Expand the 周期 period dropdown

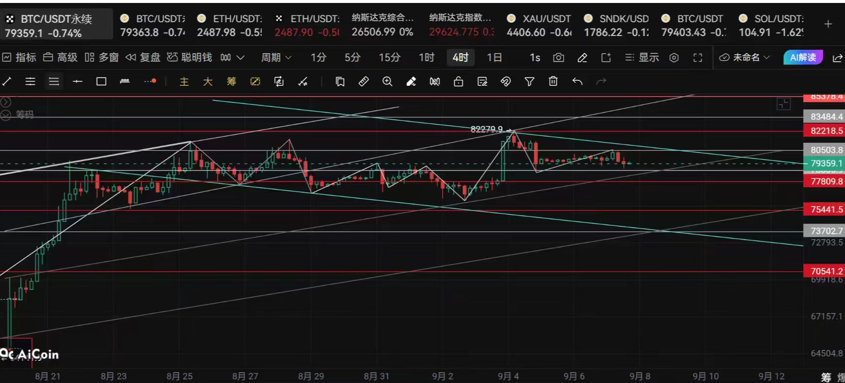click(x=276, y=58)
